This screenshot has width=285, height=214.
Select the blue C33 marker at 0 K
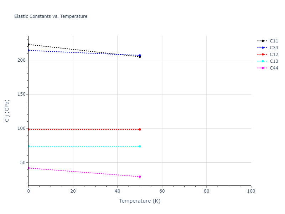point(28,50)
